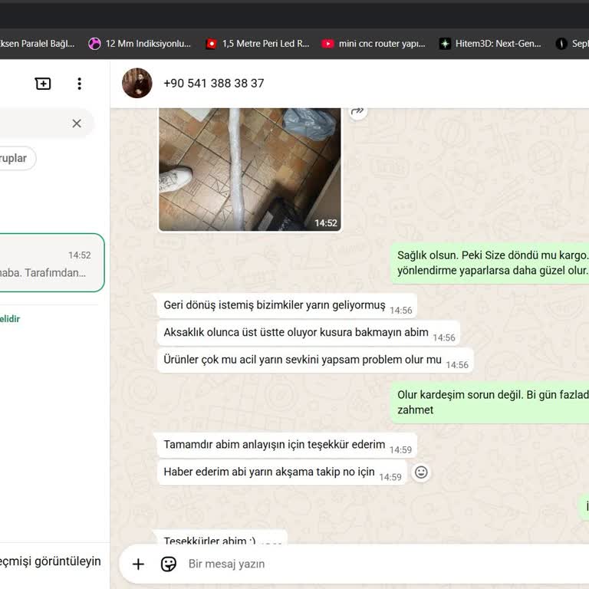589x589 pixels.
Task: Open the 'Hitem3D: Next-Gen...' bookmark
Action: (x=491, y=44)
